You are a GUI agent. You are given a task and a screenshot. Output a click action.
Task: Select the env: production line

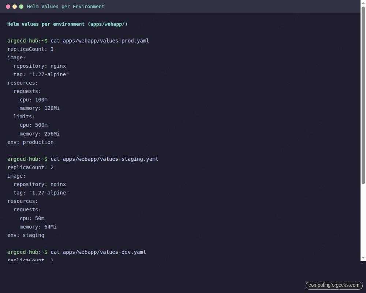30,142
